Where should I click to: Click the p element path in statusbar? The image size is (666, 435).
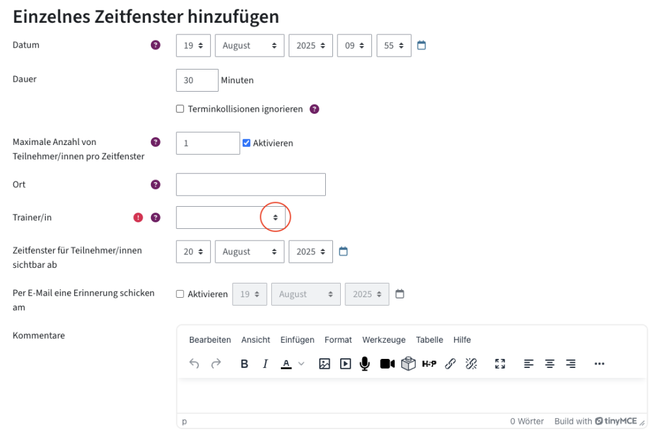184,421
